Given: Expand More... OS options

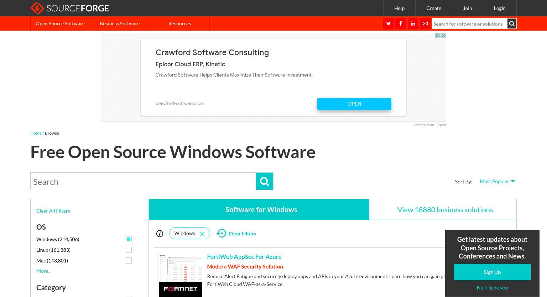Looking at the screenshot, I should (44, 271).
